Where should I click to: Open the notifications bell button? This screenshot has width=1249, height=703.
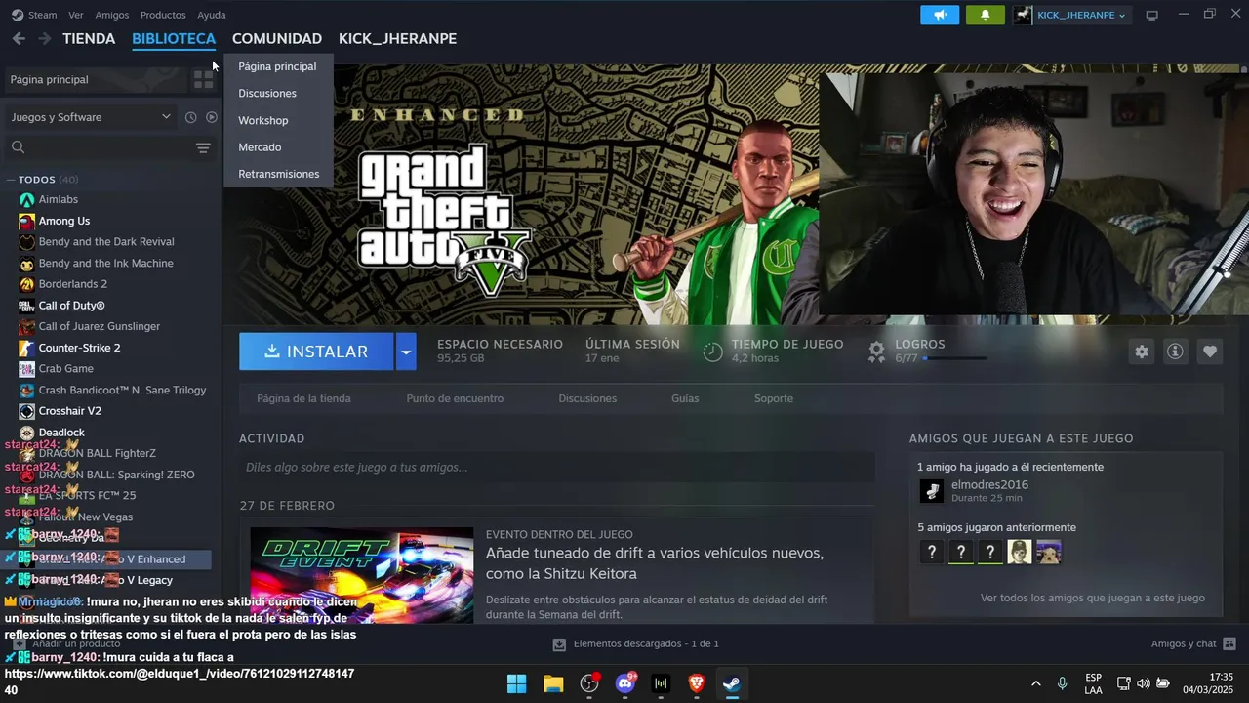pos(985,15)
